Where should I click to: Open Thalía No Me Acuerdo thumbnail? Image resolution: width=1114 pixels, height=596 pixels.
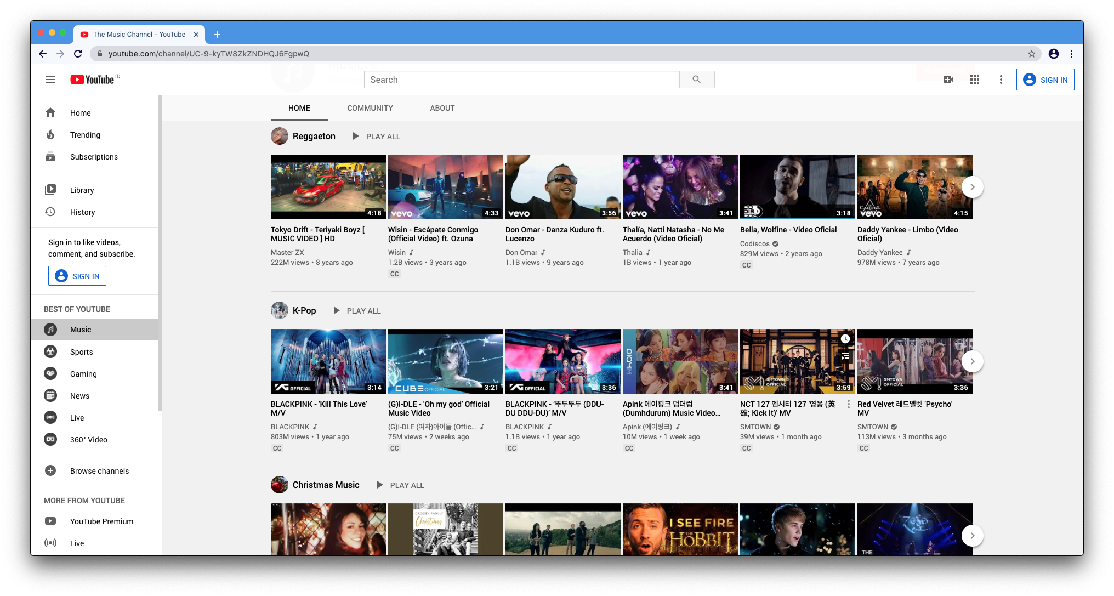680,187
